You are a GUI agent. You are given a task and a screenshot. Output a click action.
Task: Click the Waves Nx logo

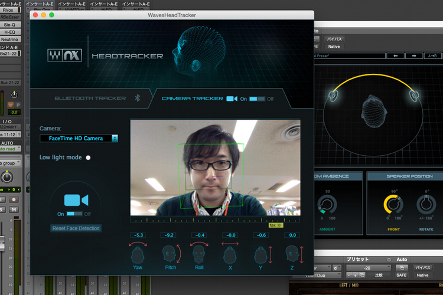[x=65, y=55]
